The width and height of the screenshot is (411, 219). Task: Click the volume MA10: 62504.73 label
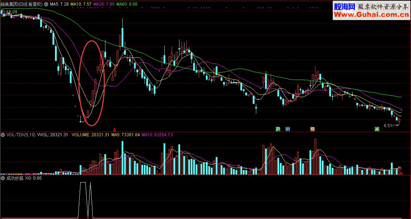pyautogui.click(x=157, y=135)
